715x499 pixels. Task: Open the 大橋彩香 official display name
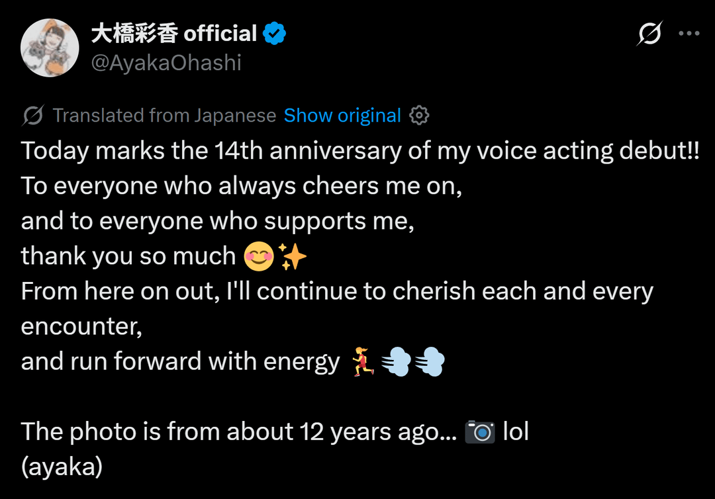pos(173,33)
